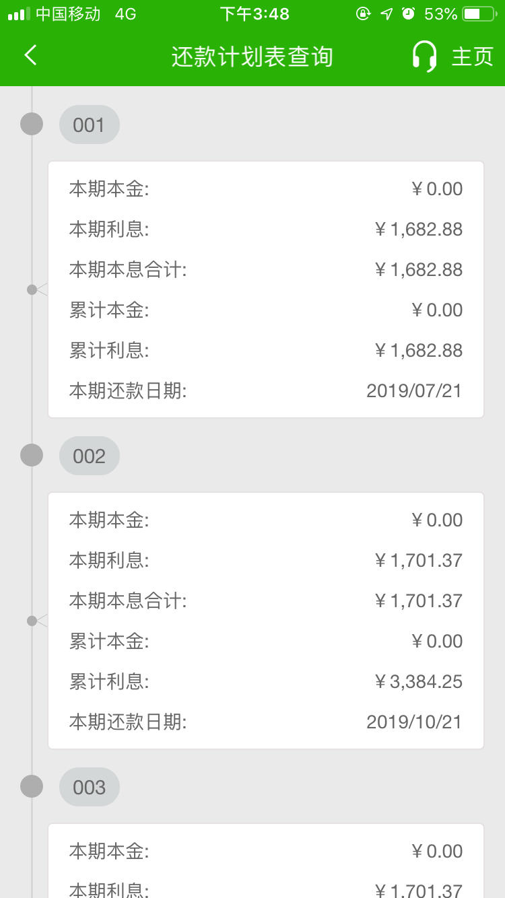The width and height of the screenshot is (505, 898).
Task: Select repayment date 2019/10/21
Action: coord(414,722)
